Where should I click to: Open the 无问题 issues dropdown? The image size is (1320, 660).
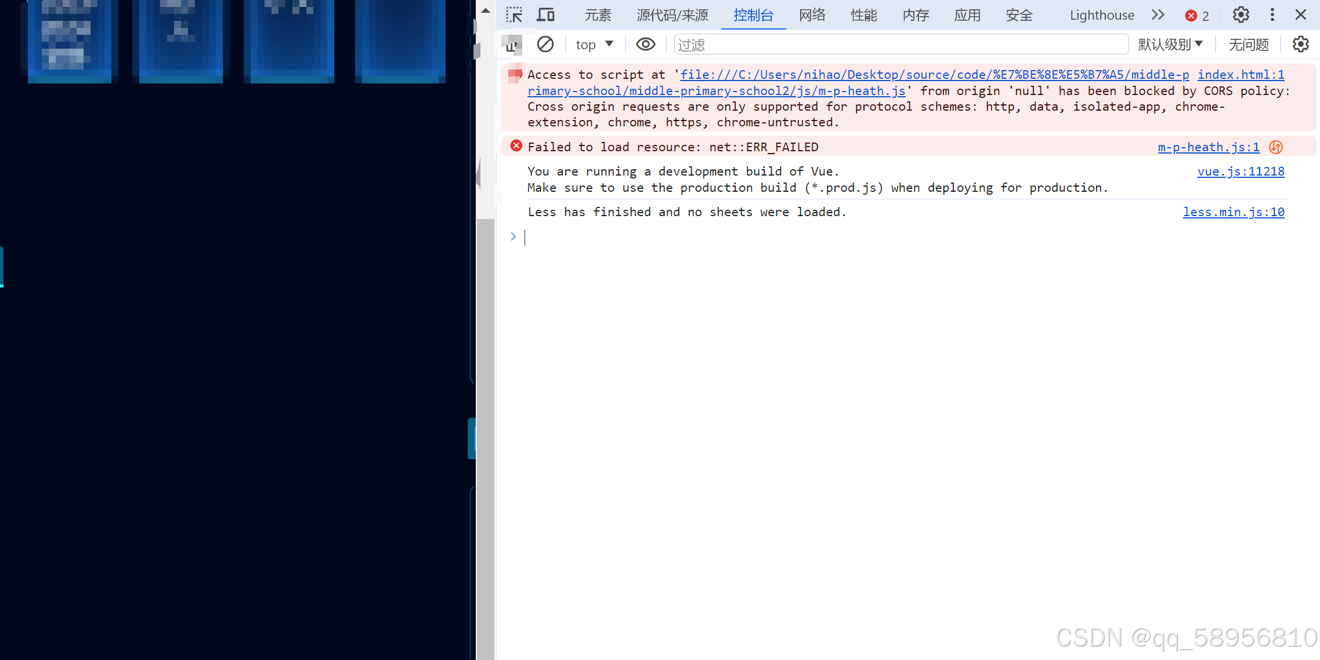[1248, 44]
